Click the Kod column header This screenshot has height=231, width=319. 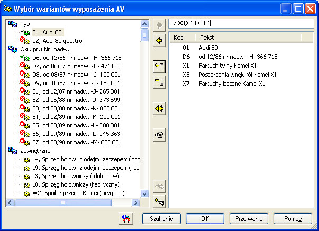[x=182, y=38]
